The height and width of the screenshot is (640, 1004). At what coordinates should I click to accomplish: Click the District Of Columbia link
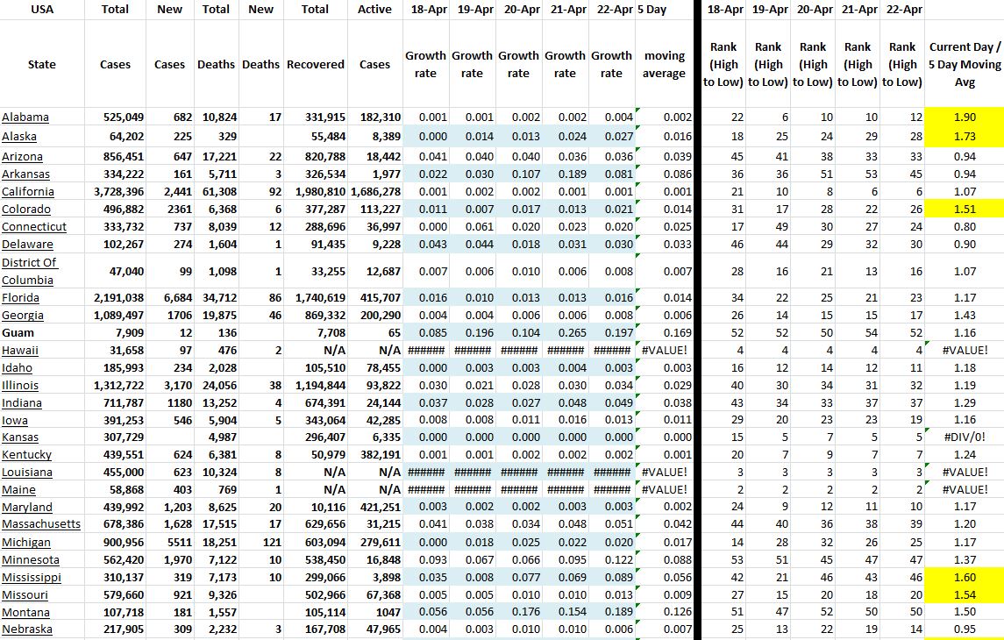point(29,271)
